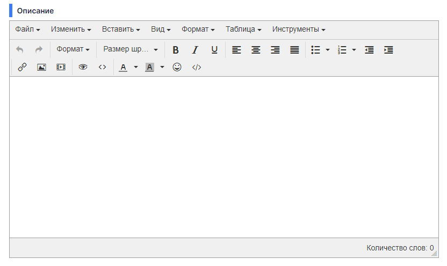This screenshot has width=447, height=266.
Task: Open the Формат toolbar dropdown
Action: coord(73,49)
